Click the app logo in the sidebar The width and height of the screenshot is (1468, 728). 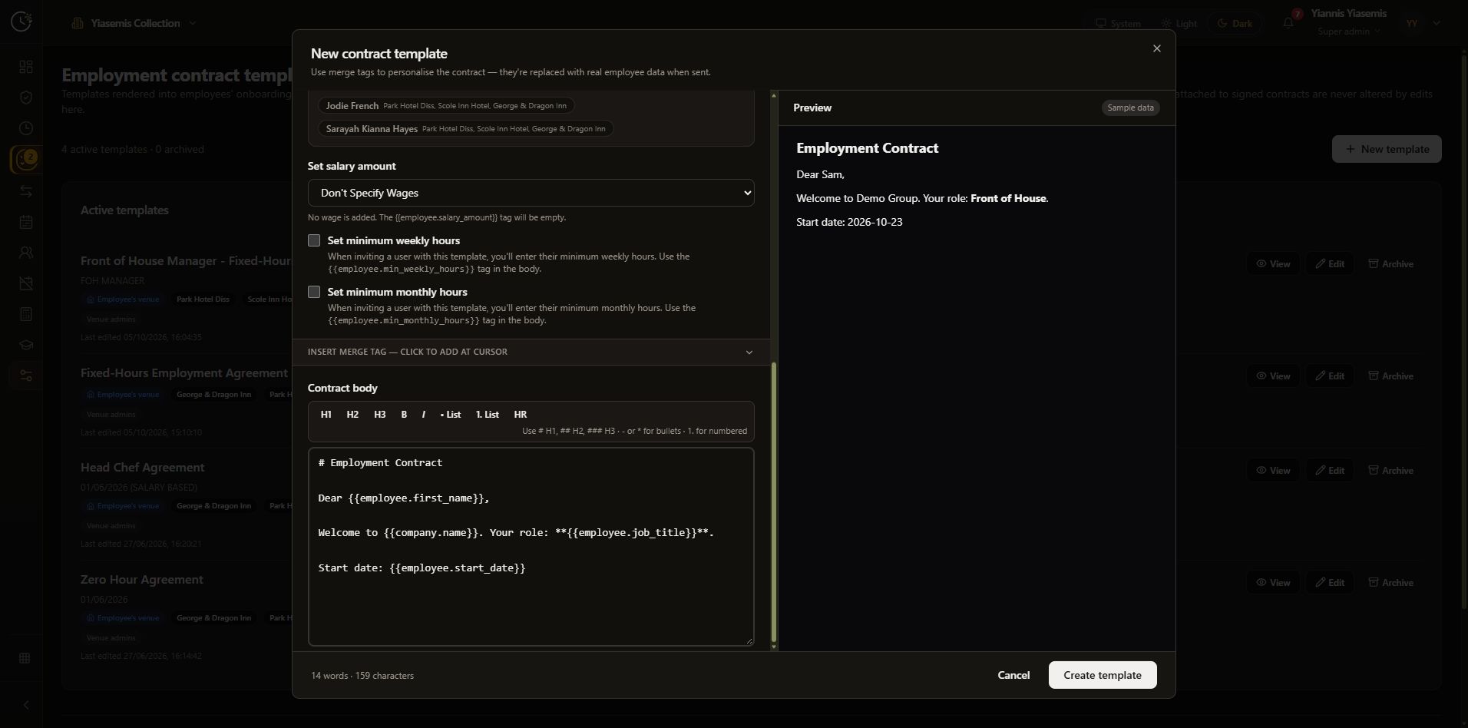(21, 21)
